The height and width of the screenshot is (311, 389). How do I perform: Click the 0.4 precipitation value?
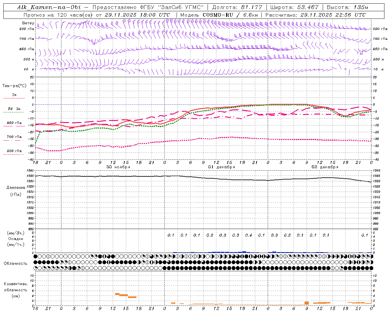point(249,235)
